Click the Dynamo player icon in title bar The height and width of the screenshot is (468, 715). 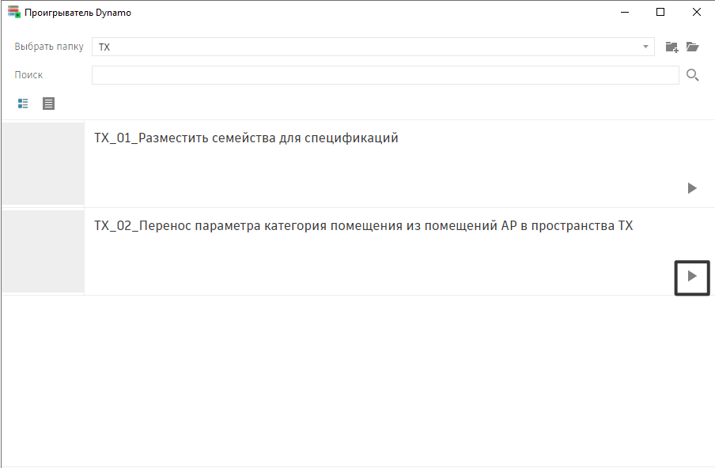[x=13, y=13]
